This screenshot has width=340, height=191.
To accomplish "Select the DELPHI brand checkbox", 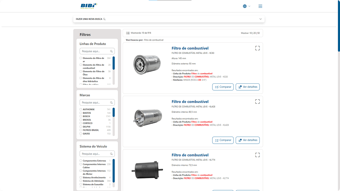I will pyautogui.click(x=81, y=127).
